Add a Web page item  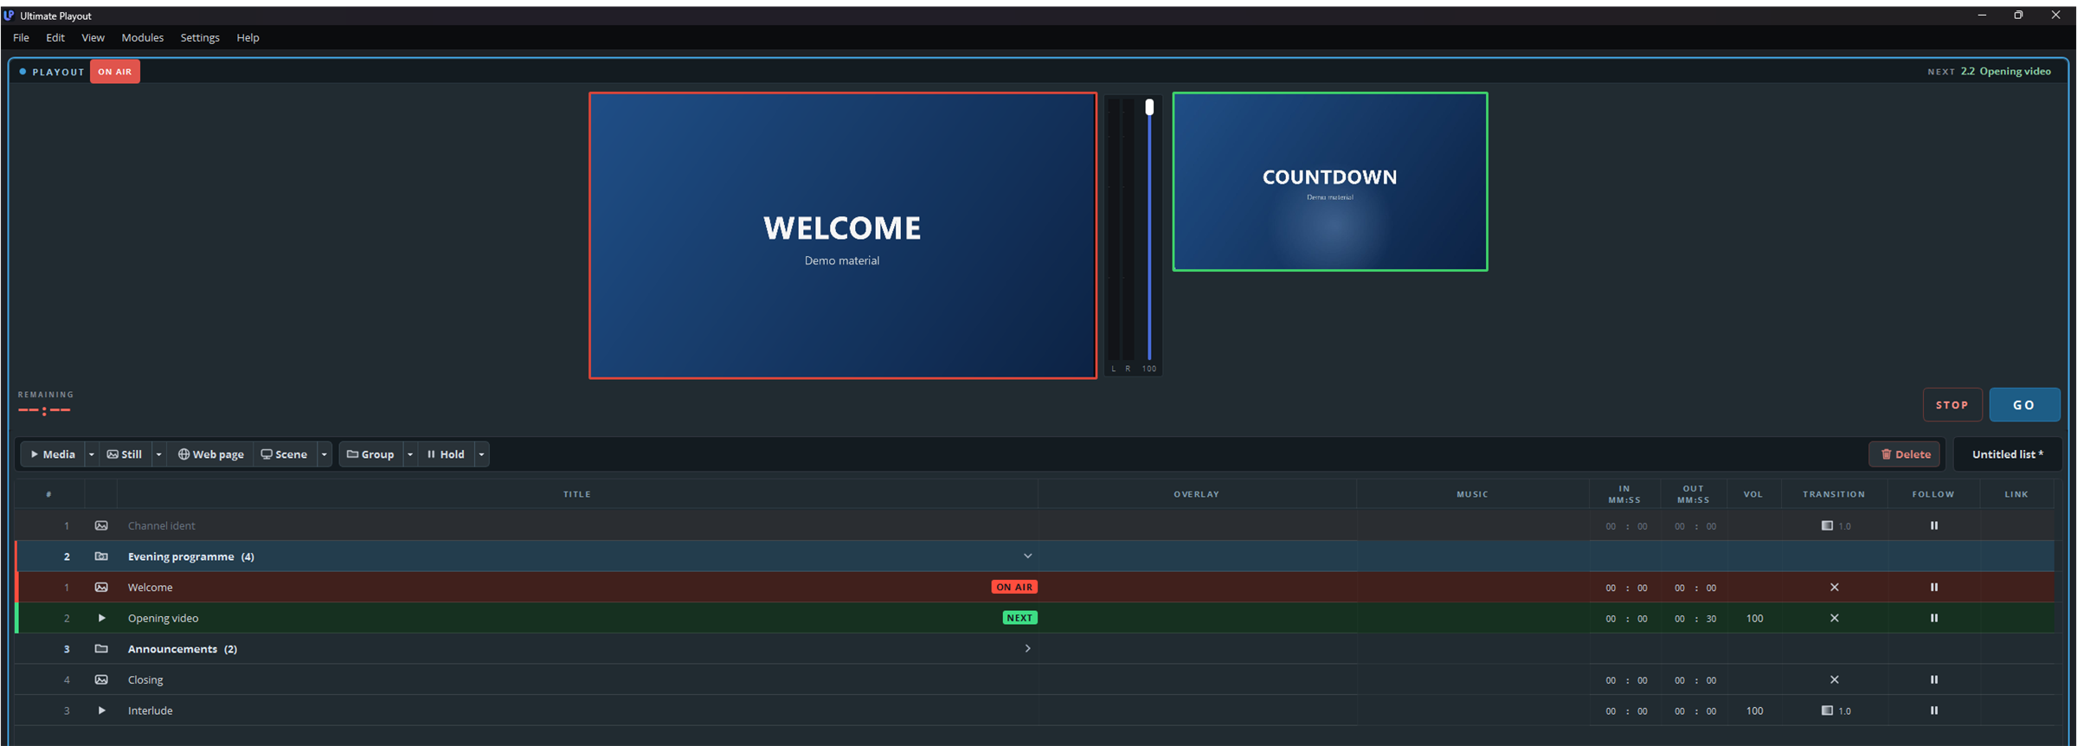click(x=211, y=454)
